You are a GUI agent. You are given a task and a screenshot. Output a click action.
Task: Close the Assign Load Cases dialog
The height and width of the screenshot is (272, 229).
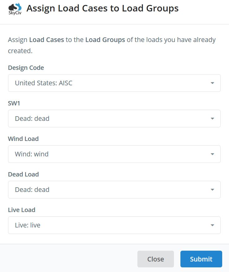point(156,259)
